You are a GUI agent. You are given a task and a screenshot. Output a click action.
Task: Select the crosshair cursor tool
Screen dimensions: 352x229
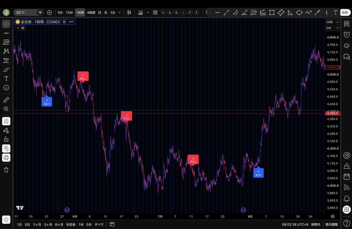pos(6,24)
